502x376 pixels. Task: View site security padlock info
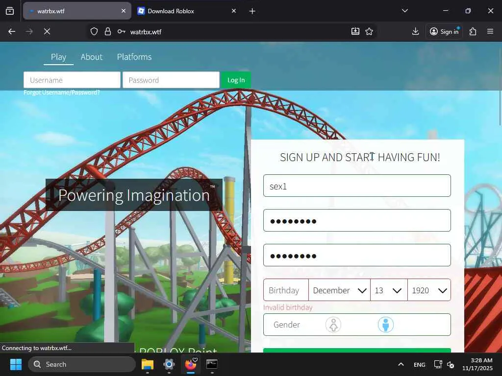[x=108, y=31]
